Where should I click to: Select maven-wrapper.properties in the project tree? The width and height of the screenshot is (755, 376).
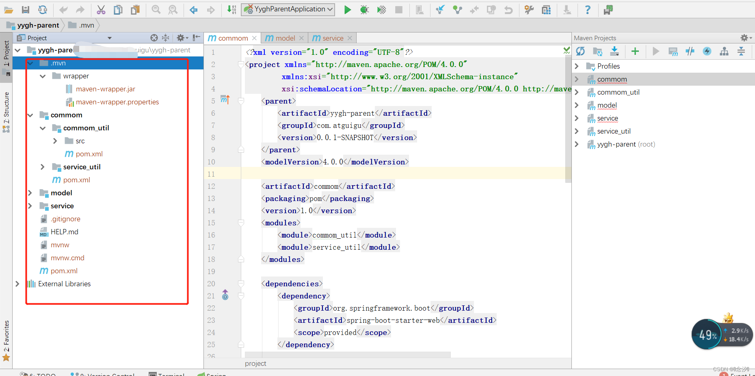[117, 102]
